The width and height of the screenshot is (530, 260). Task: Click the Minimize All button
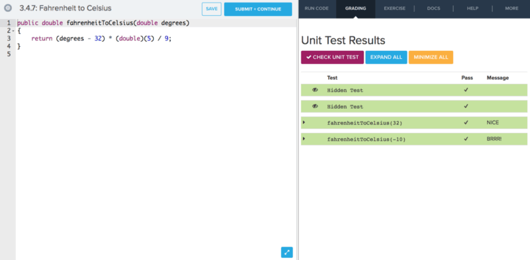[431, 58]
